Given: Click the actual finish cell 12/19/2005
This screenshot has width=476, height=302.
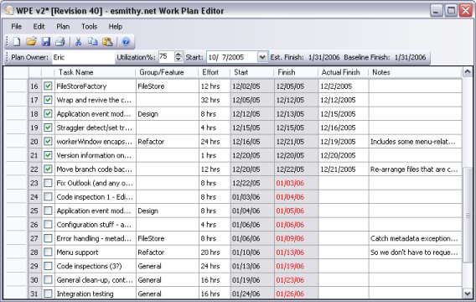Looking at the screenshot, I should pyautogui.click(x=344, y=142).
